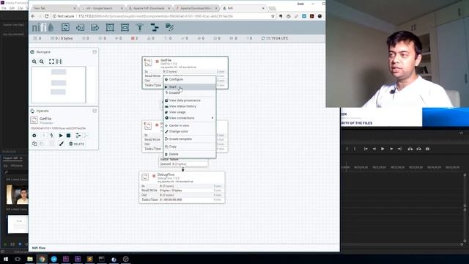Click the browser back arrow
The image size is (469, 264).
click(x=33, y=16)
